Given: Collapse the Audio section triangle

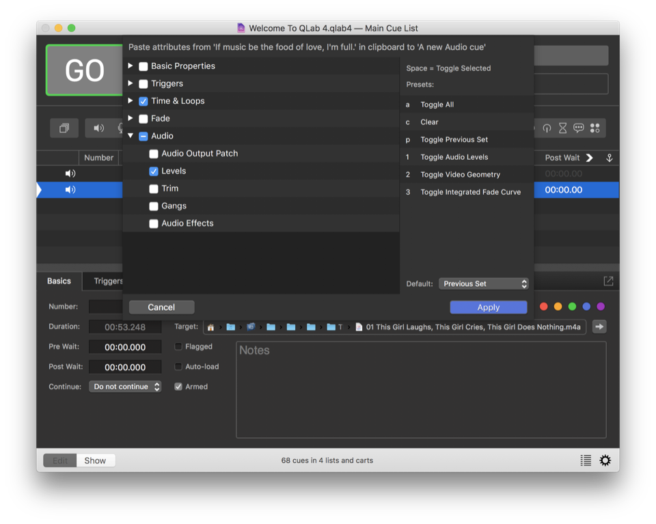Looking at the screenshot, I should (131, 136).
